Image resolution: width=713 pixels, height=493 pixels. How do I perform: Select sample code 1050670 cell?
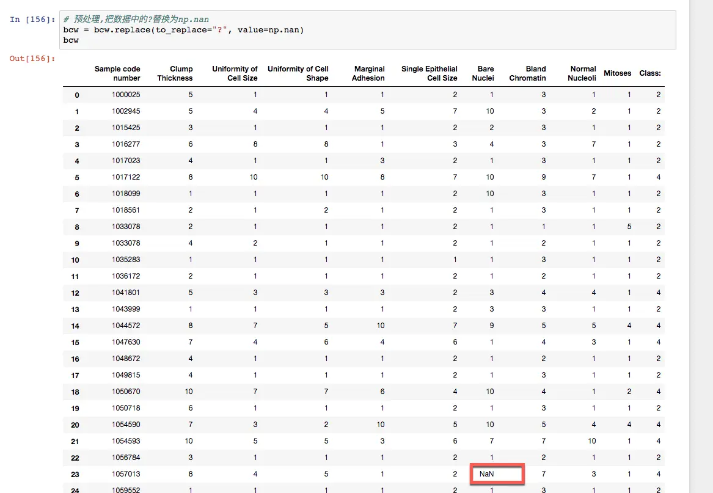coord(126,392)
